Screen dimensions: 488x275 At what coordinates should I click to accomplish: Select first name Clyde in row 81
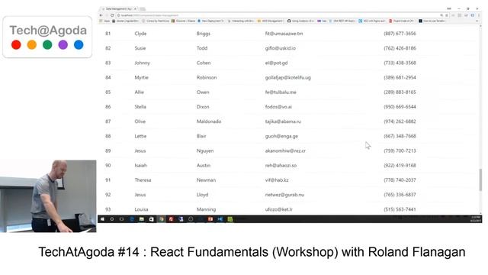pos(140,34)
